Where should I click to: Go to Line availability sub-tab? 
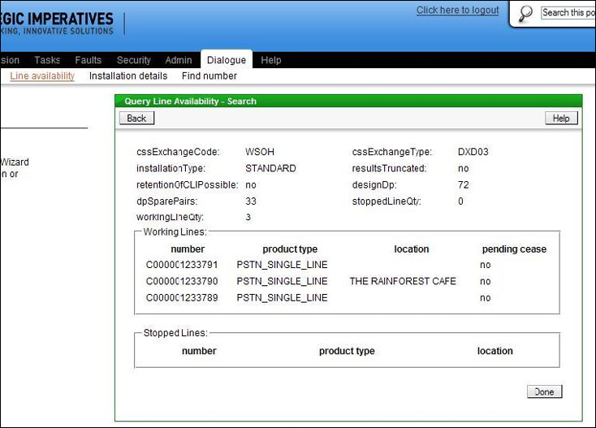coord(42,76)
